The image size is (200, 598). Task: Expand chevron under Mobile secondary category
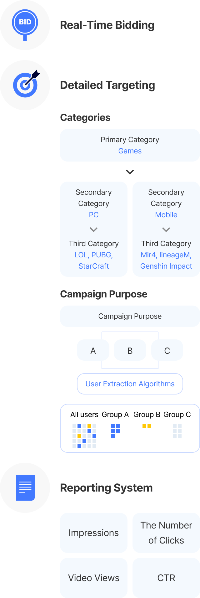(166, 229)
